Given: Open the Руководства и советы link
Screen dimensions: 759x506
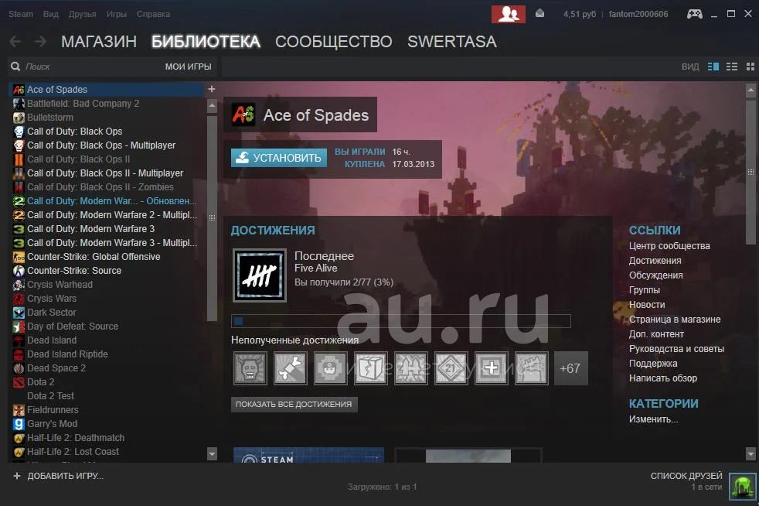Looking at the screenshot, I should point(677,349).
